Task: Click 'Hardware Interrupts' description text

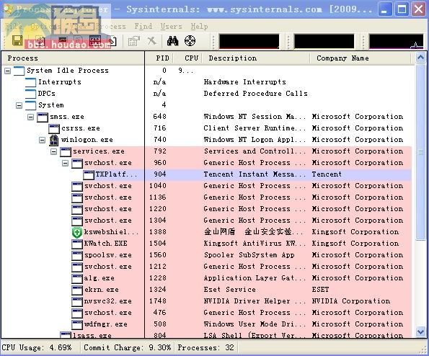Action: [x=245, y=82]
